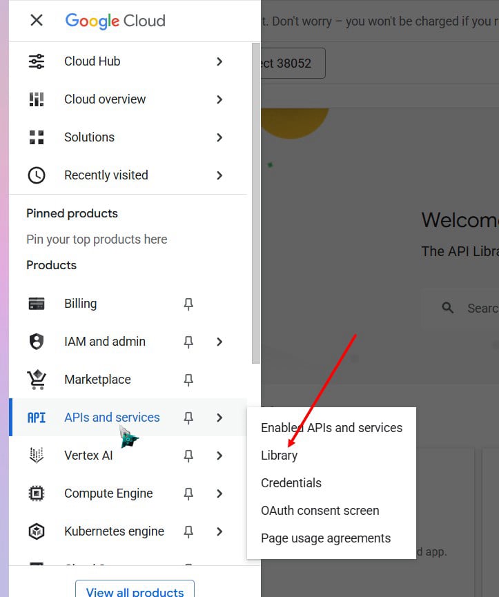Expand the IAM and admin submenu arrow
The image size is (499, 597).
(219, 342)
